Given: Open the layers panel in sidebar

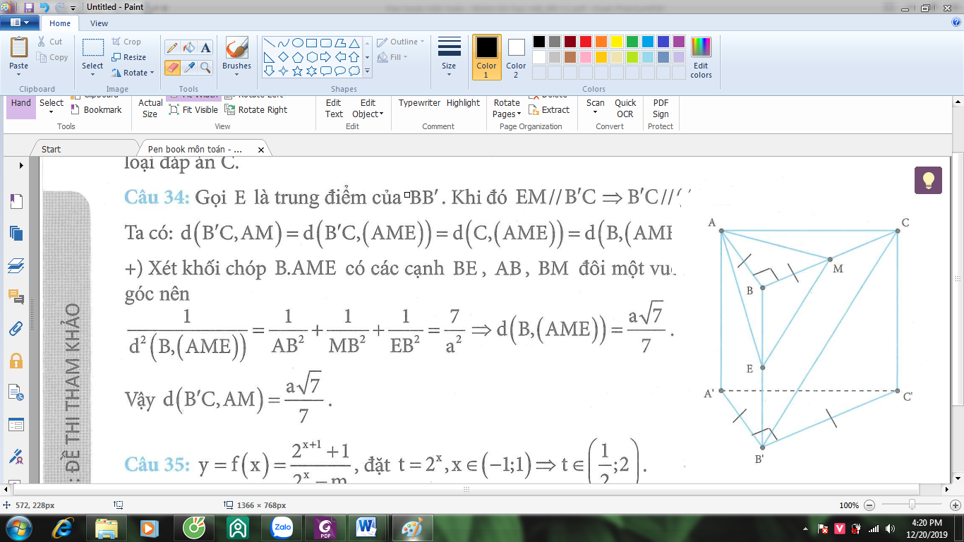Looking at the screenshot, I should 16,265.
